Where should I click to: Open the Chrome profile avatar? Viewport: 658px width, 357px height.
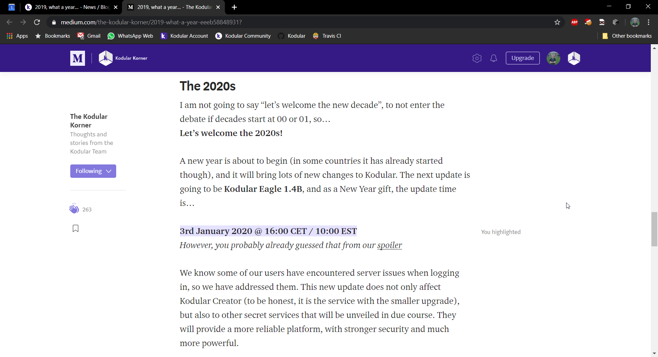pos(635,22)
